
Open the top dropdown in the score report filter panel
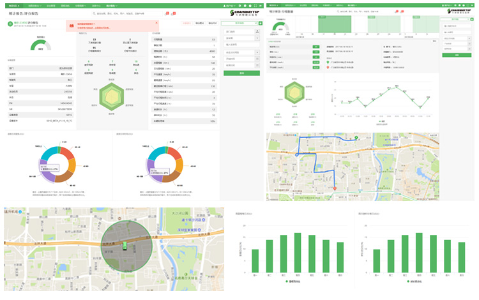[240, 23]
